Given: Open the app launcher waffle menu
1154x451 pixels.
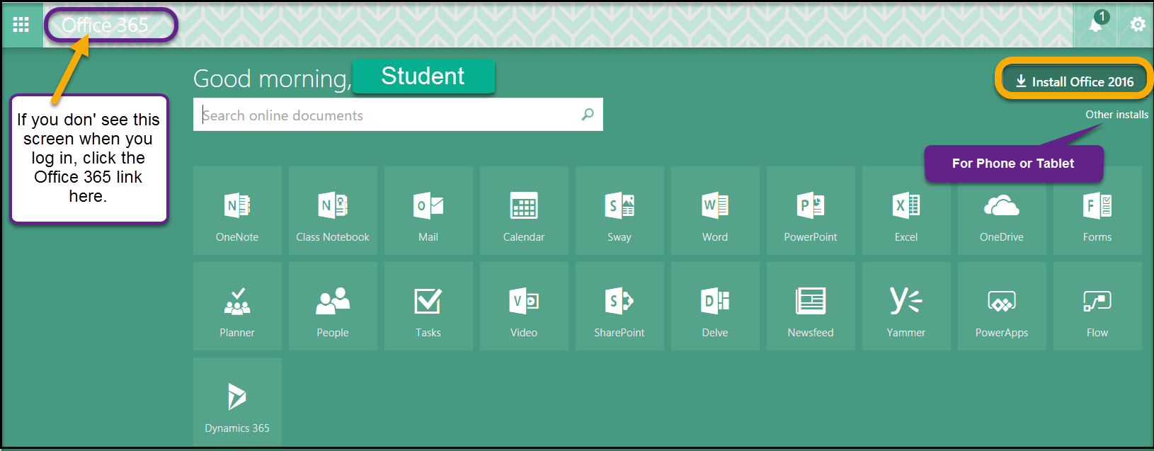Looking at the screenshot, I should click(x=21, y=25).
